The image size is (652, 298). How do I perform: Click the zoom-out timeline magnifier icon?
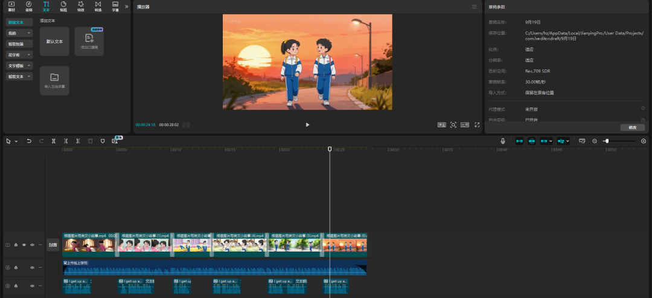[595, 141]
